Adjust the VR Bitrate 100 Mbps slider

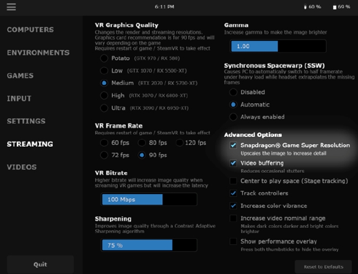point(149,199)
